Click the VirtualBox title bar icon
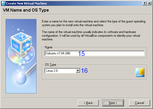The image size is (153, 109). (4, 3)
